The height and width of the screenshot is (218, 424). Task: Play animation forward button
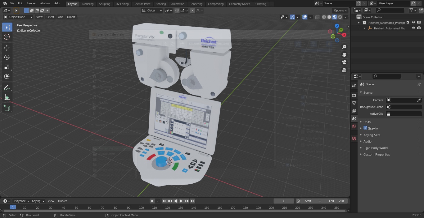pyautogui.click(x=181, y=201)
